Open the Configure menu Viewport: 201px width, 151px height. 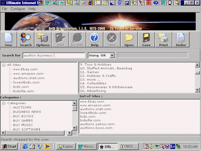[18, 9]
